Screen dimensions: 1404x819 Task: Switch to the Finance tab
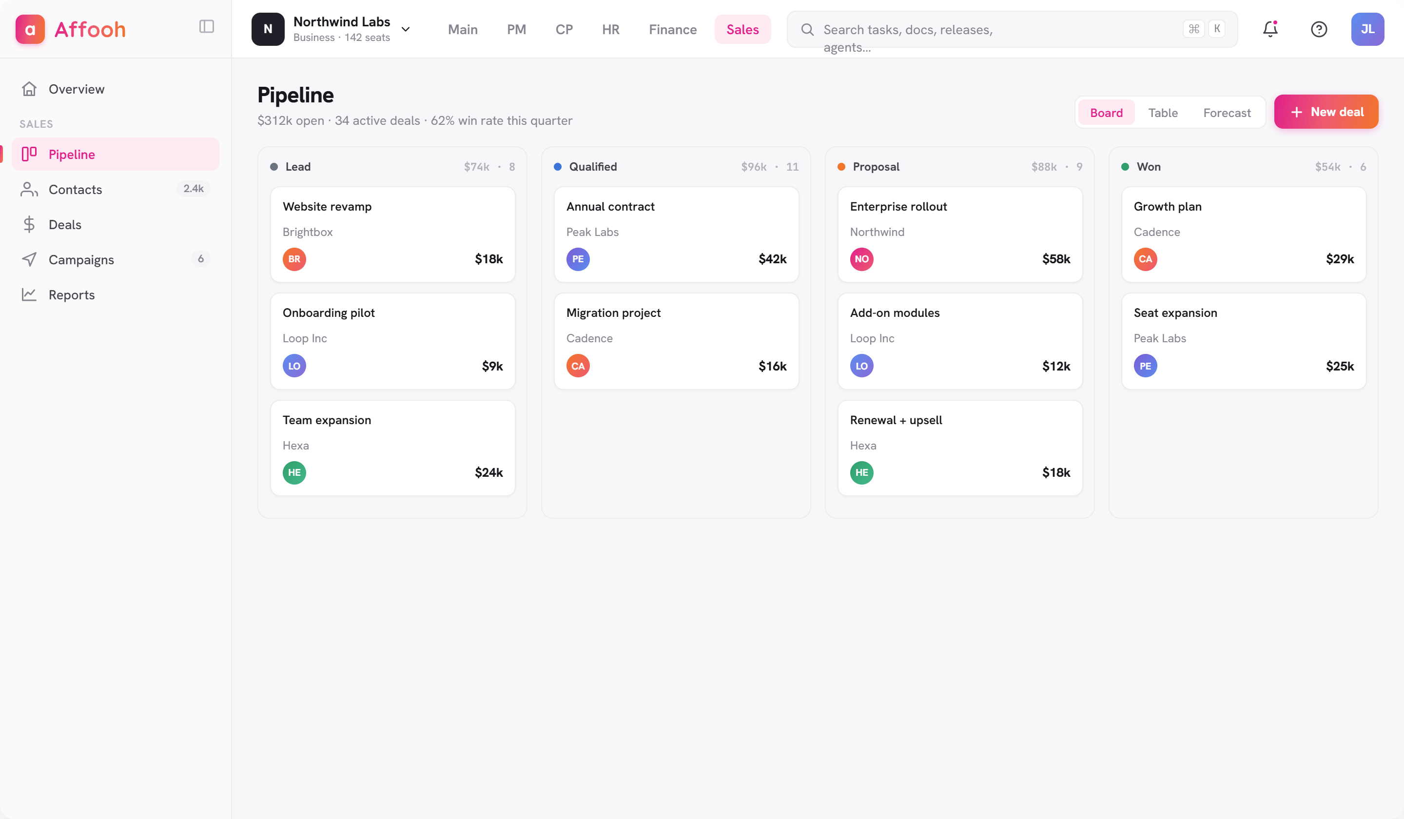[x=672, y=30]
